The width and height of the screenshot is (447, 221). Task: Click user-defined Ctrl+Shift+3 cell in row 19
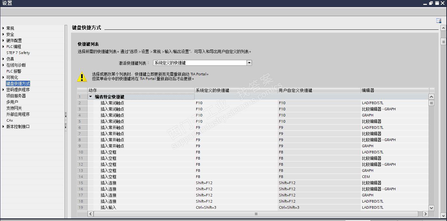(x=319, y=207)
